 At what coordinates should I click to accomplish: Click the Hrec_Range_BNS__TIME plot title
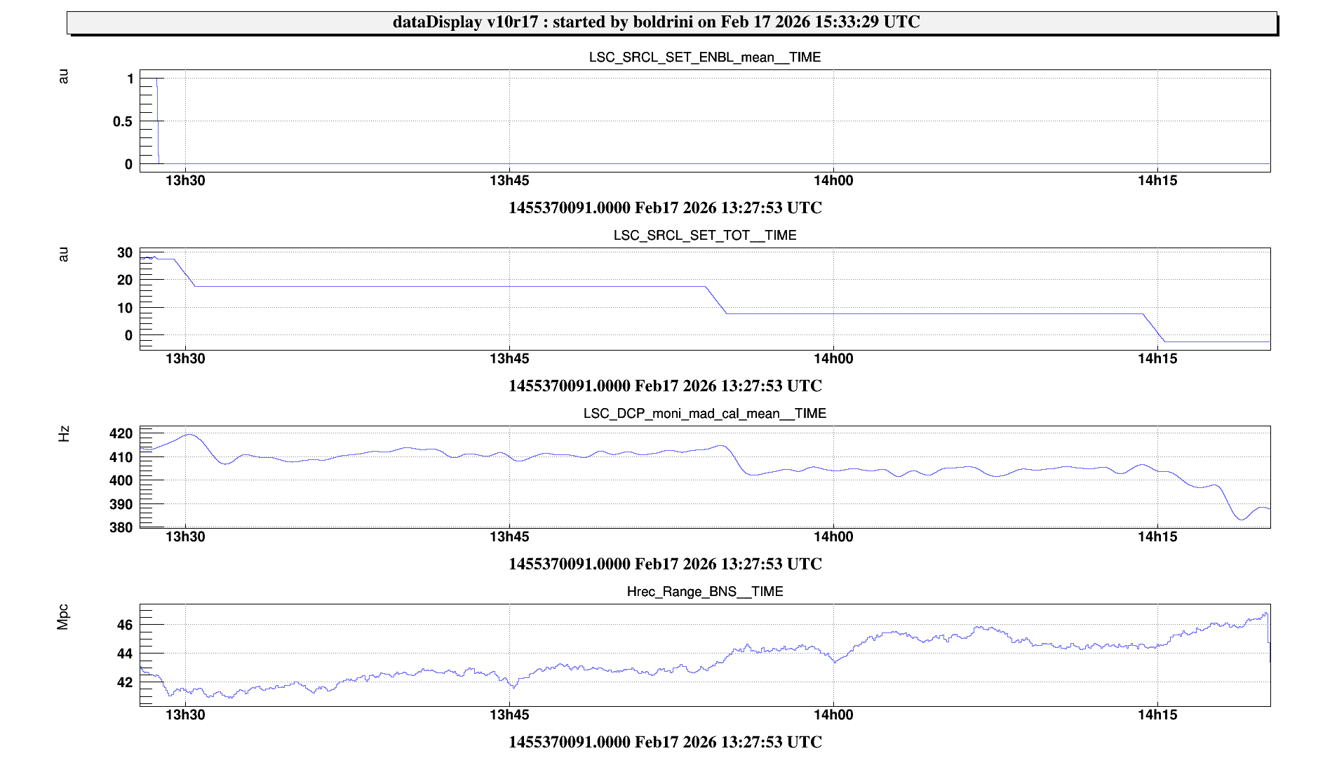704,592
